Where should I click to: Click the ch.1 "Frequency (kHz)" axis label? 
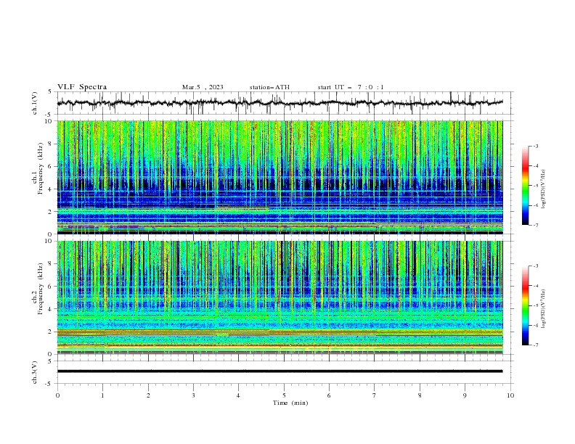tap(41, 168)
